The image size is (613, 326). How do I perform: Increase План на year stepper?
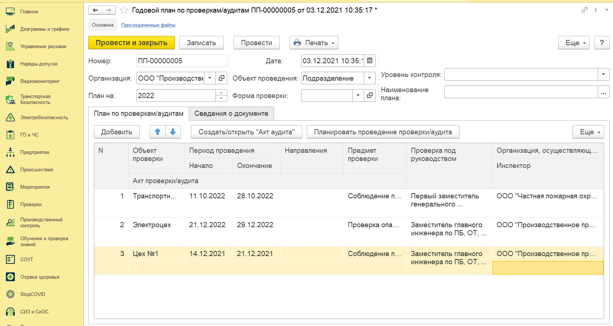click(x=221, y=93)
